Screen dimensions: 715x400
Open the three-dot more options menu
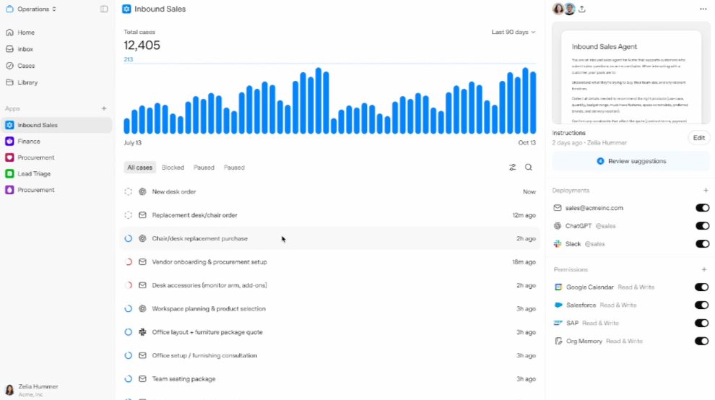(x=703, y=9)
